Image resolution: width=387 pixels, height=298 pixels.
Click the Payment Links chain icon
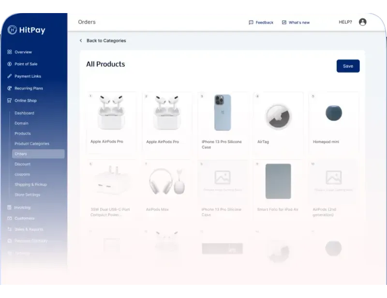click(x=9, y=76)
